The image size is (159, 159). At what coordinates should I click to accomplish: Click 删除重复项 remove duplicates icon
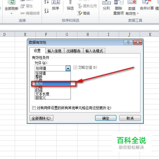click(119, 2)
